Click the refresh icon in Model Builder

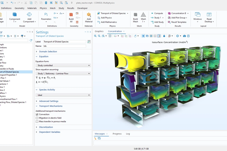[31, 40]
